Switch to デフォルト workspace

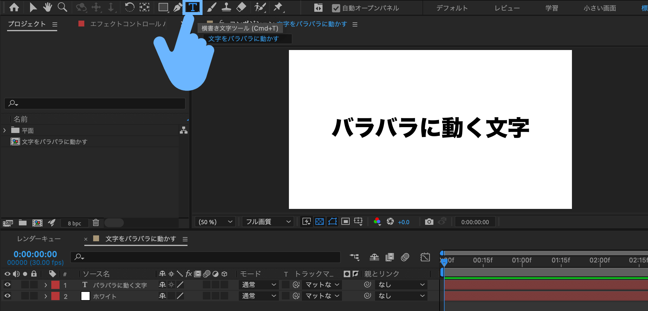[452, 8]
